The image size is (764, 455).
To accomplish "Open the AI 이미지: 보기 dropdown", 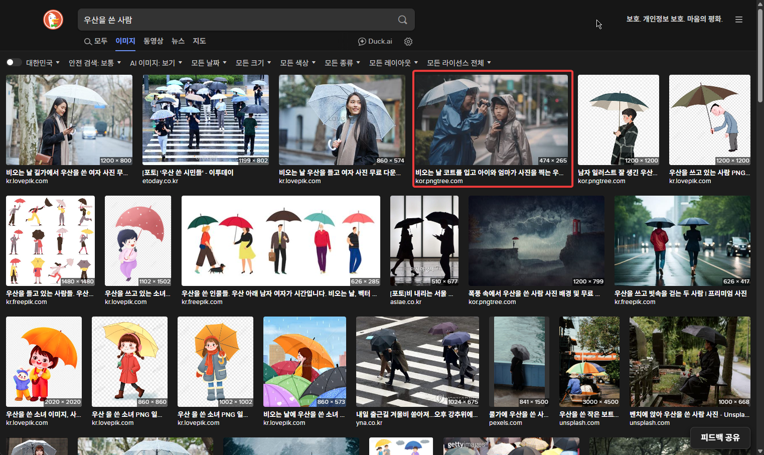I will point(156,63).
